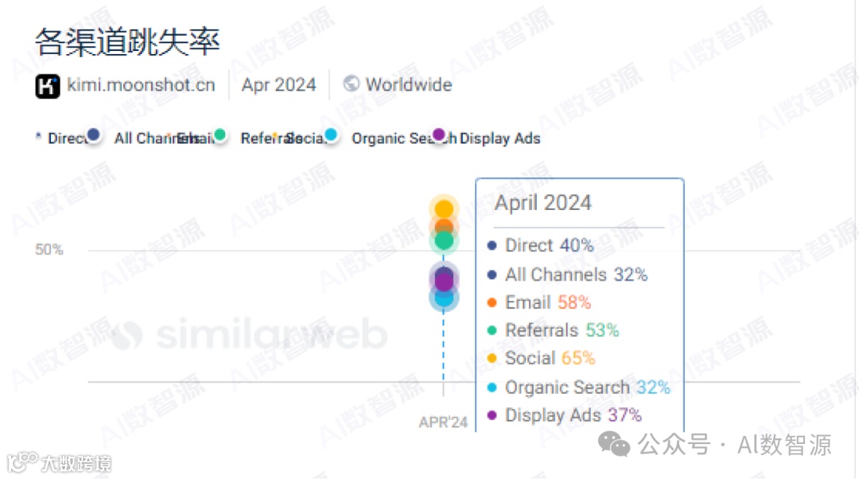The height and width of the screenshot is (479, 859).
Task: Click the Worldwide globe icon
Action: pyautogui.click(x=352, y=84)
